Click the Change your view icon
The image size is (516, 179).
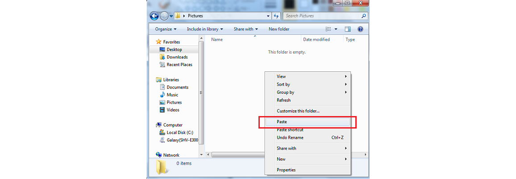(328, 29)
